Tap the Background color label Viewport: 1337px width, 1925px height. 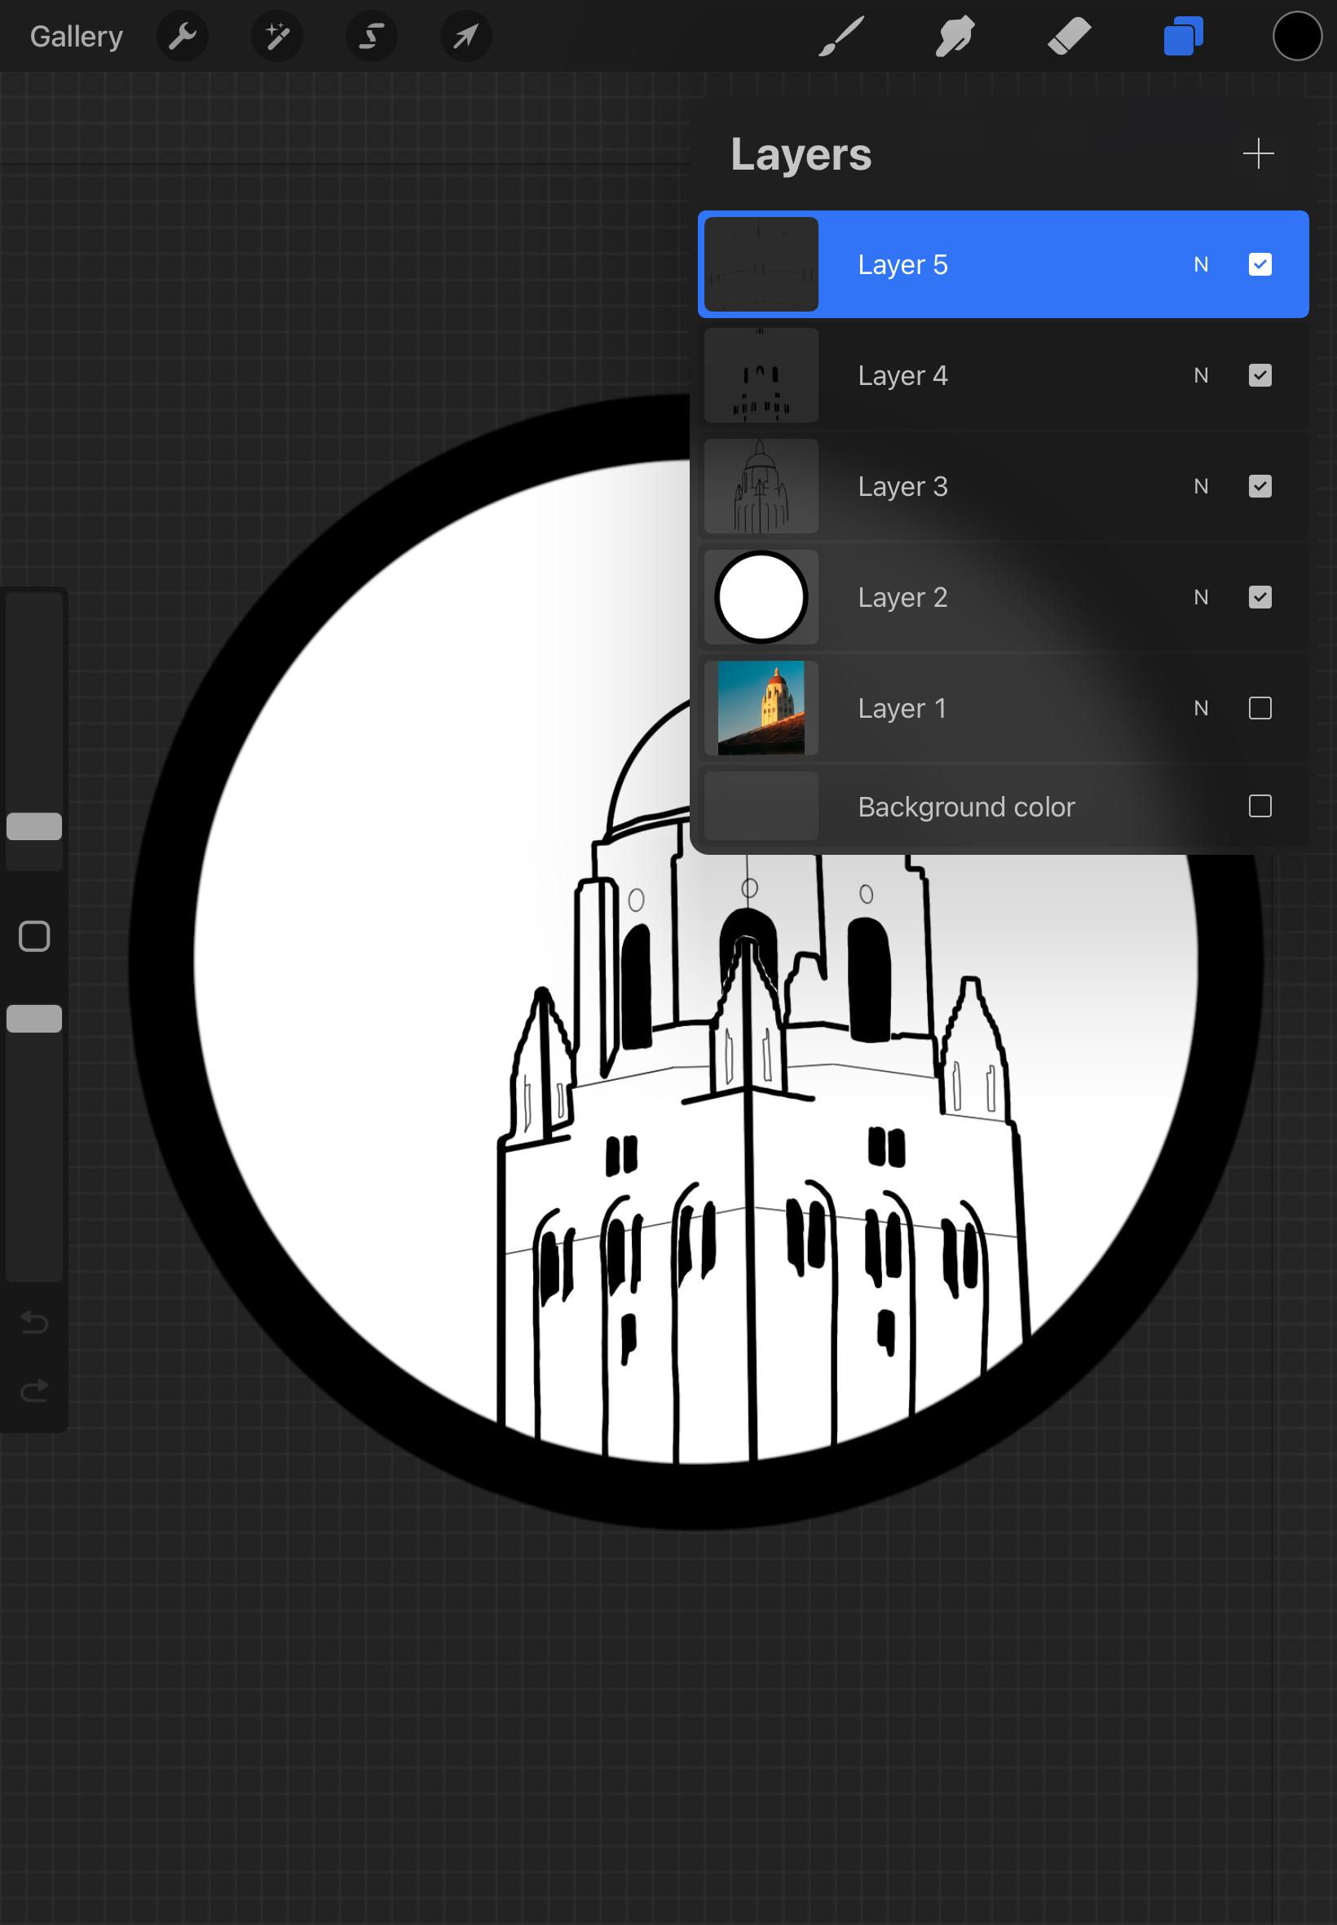966,807
